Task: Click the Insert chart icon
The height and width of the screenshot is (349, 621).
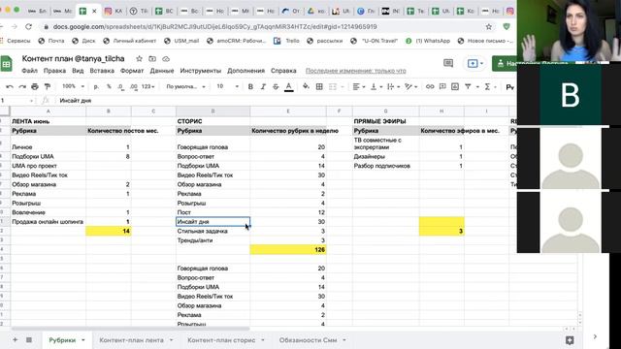Action: [x=455, y=86]
